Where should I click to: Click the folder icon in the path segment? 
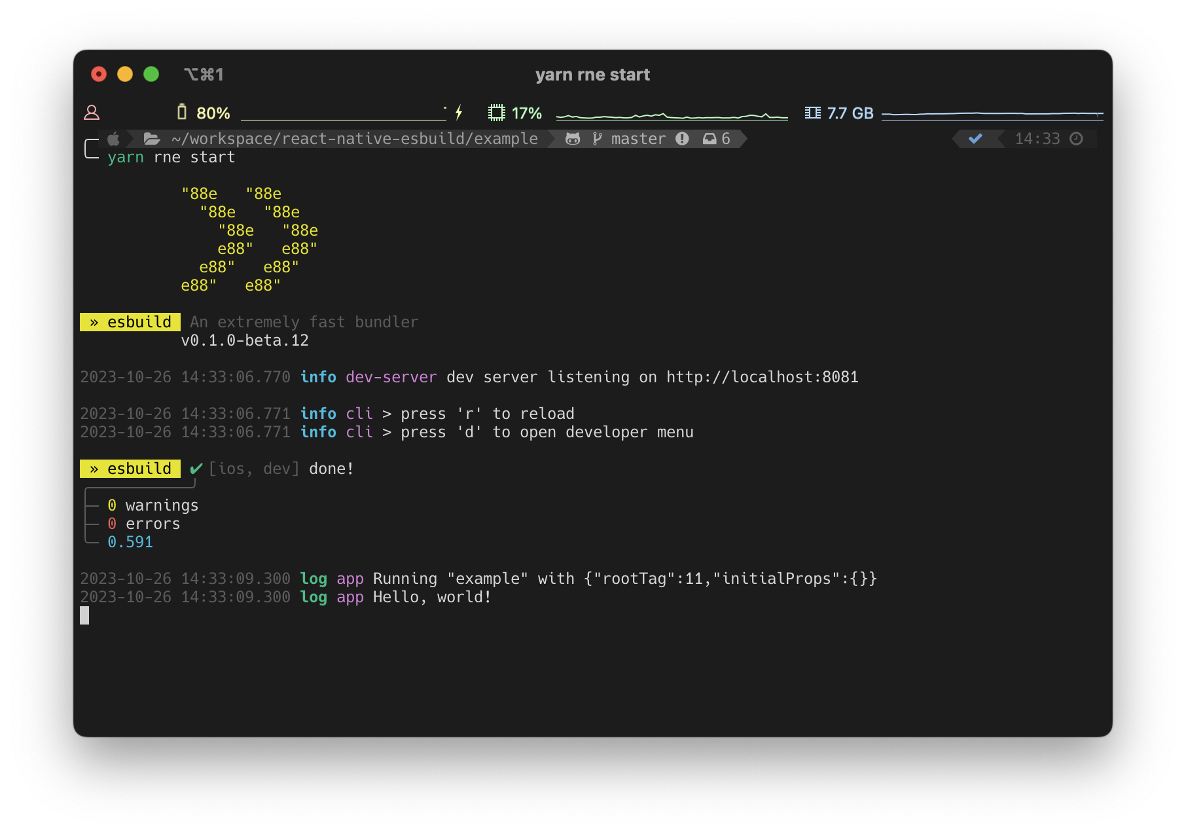coord(151,138)
